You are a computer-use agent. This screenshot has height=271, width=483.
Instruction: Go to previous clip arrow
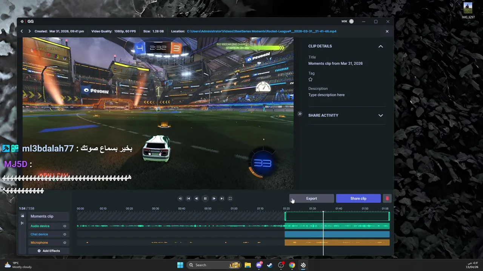[x=22, y=31]
